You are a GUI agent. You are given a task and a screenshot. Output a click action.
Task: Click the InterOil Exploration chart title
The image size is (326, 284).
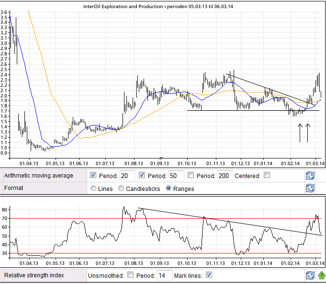[x=162, y=7]
